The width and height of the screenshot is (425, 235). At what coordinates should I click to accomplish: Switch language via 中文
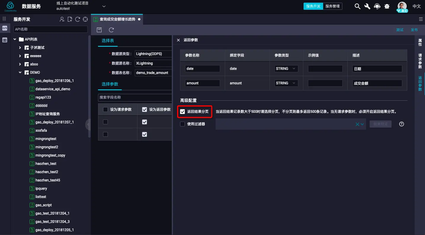417,6
